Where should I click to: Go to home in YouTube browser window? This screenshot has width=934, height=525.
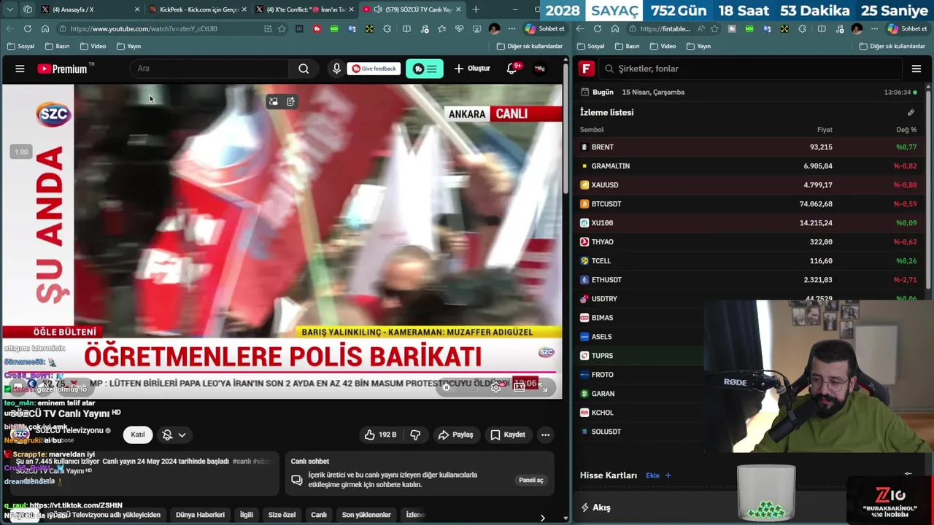click(45, 28)
